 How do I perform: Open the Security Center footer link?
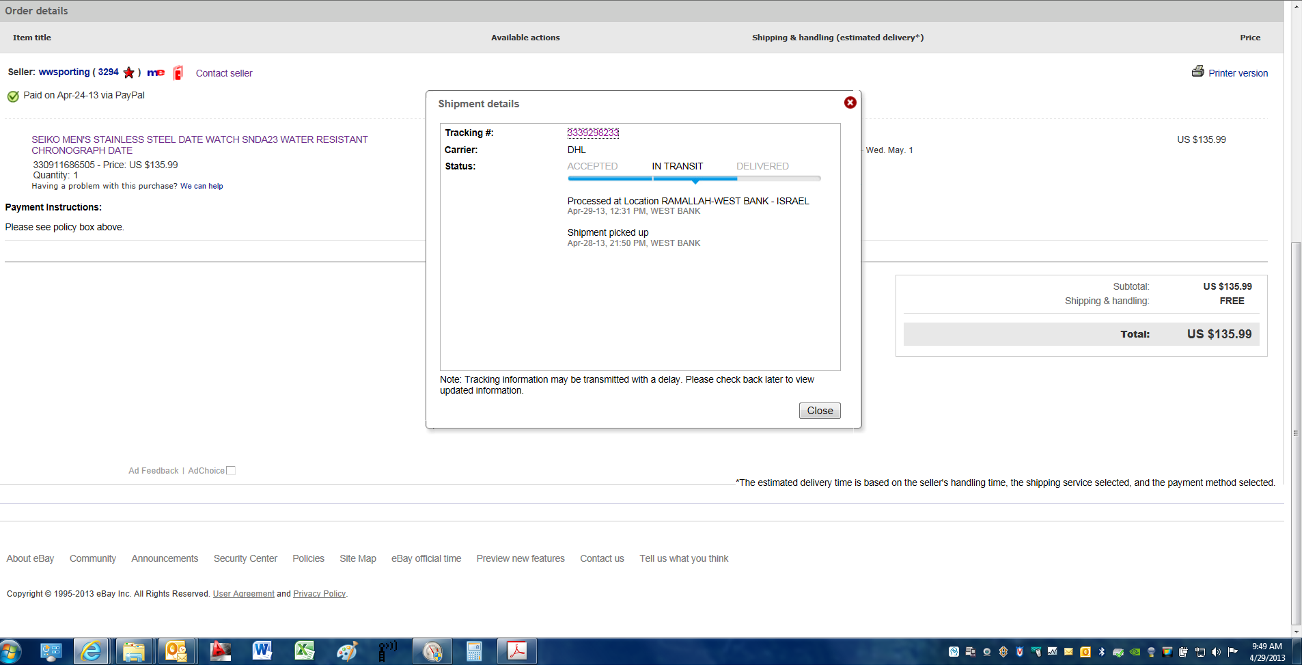click(x=245, y=559)
